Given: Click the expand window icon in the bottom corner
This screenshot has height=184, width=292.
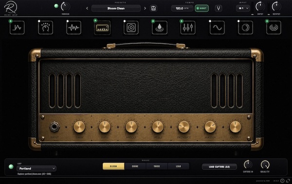Looking at the screenshot, I should point(288,181).
